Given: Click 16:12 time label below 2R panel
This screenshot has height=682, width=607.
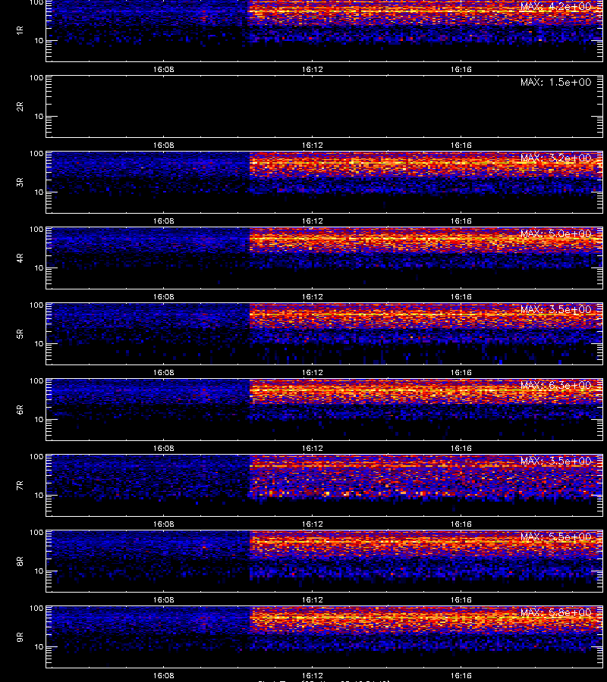Looking at the screenshot, I should tap(312, 145).
